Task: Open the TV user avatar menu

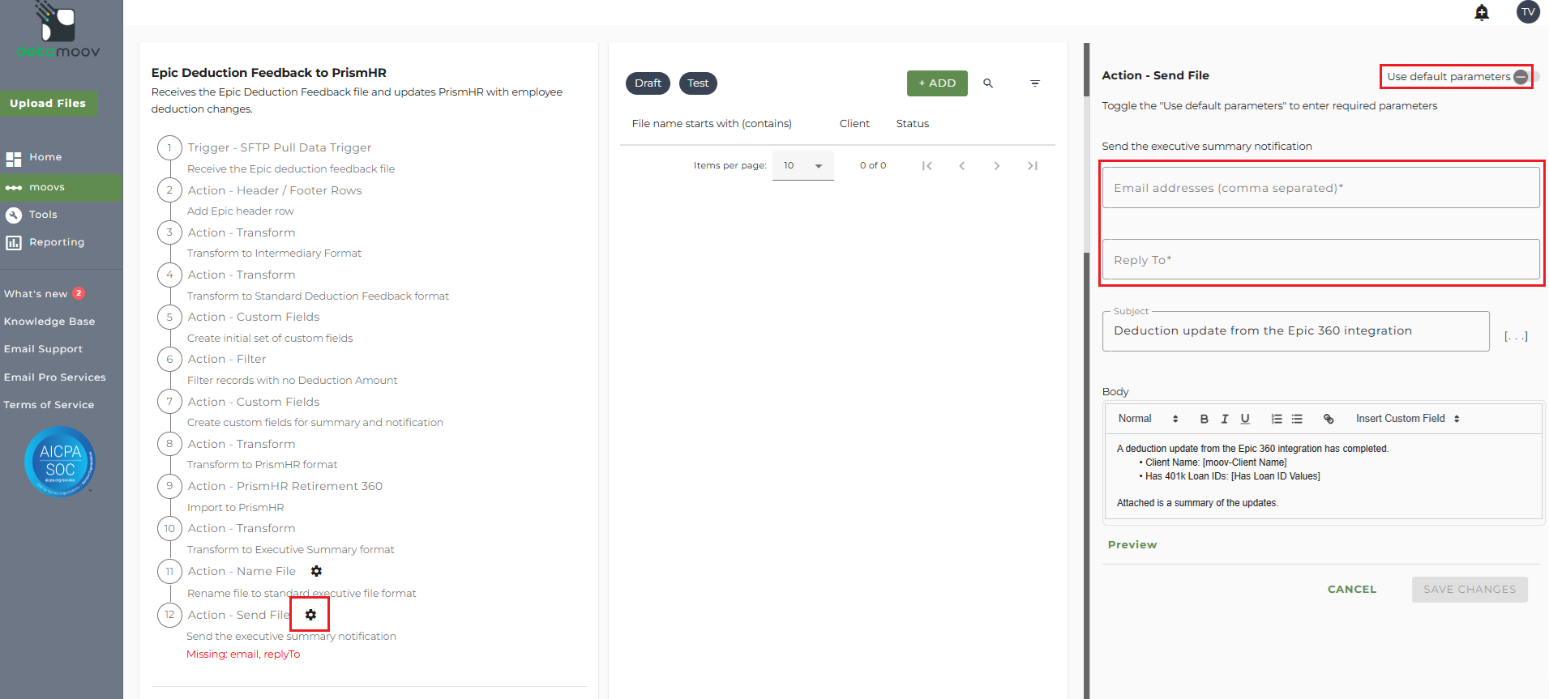Action: (x=1528, y=12)
